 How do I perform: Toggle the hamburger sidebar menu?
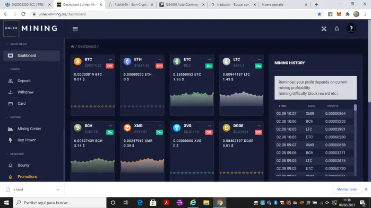click(x=75, y=29)
